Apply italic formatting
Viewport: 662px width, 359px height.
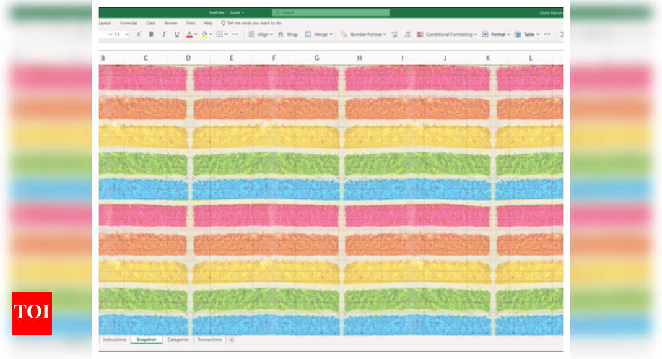coord(163,34)
